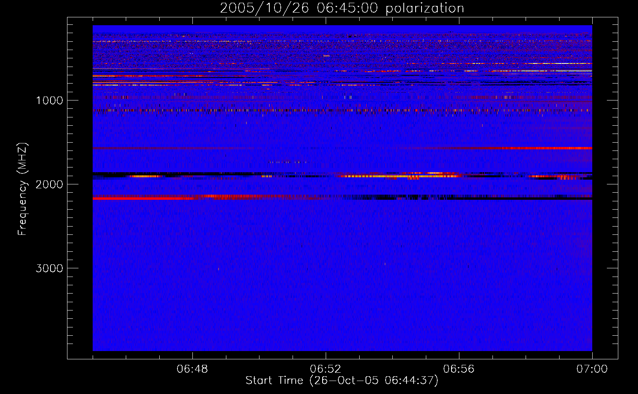The image size is (638, 394).
Task: Click the "Frequency (MHZ)" axis label
Action: click(22, 189)
